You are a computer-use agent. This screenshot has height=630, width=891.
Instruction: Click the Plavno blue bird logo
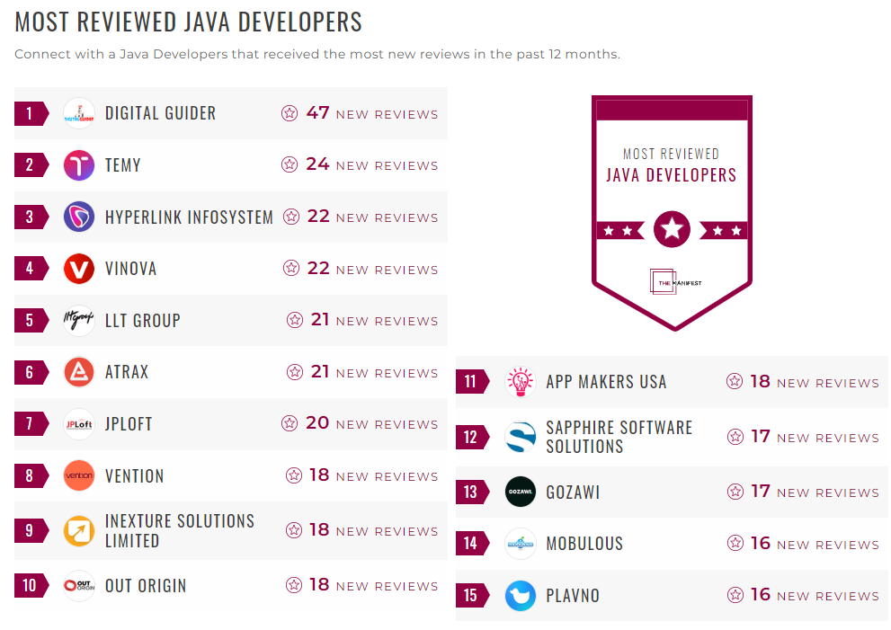(x=521, y=596)
